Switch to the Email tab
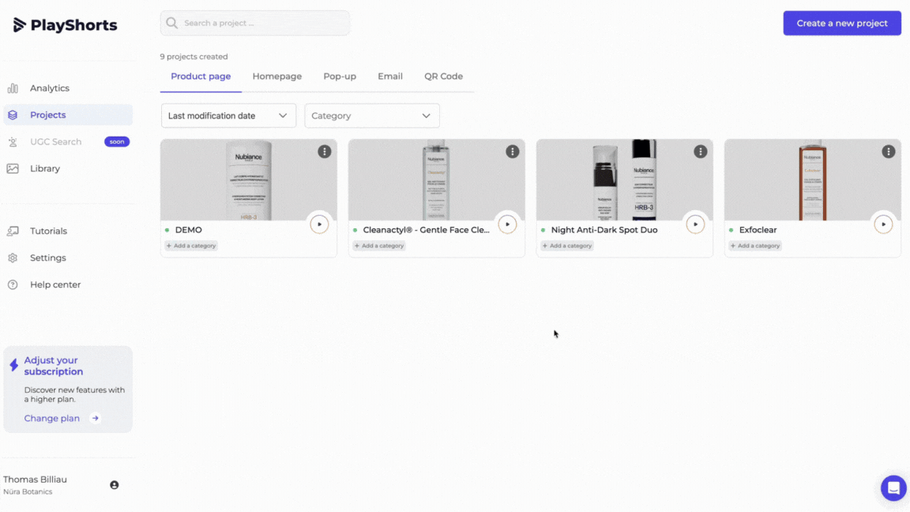910x512 pixels. pos(390,77)
